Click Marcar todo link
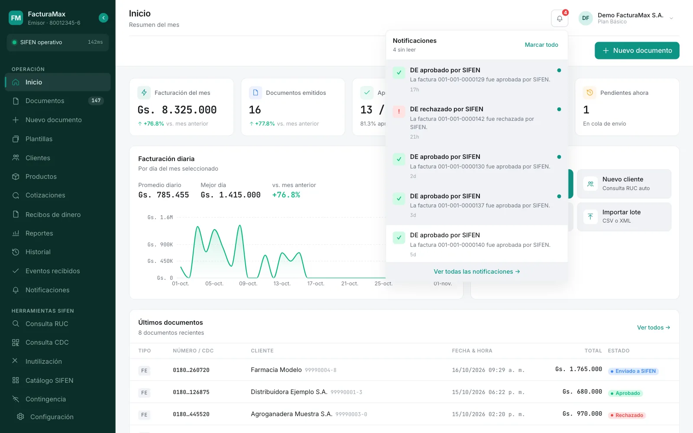This screenshot has height=433, width=693. click(541, 45)
